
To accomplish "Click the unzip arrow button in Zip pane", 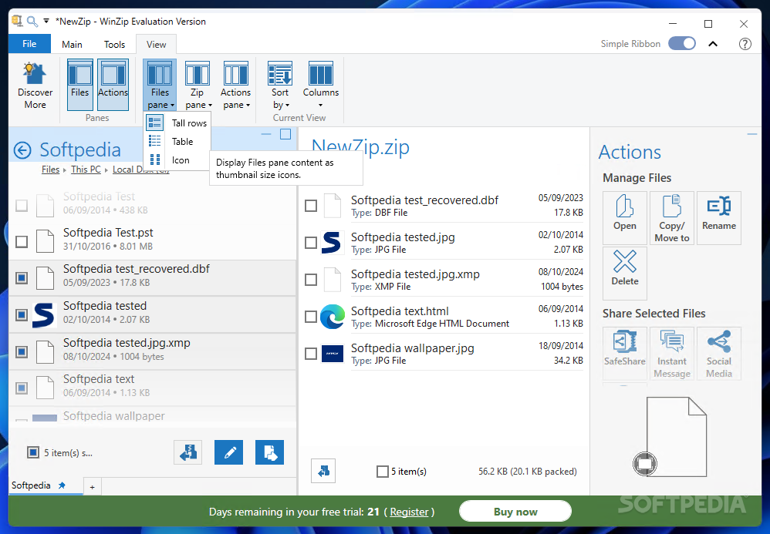I will (x=323, y=472).
